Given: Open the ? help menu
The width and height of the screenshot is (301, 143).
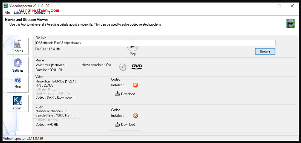Looking at the screenshot, I should [49, 12].
